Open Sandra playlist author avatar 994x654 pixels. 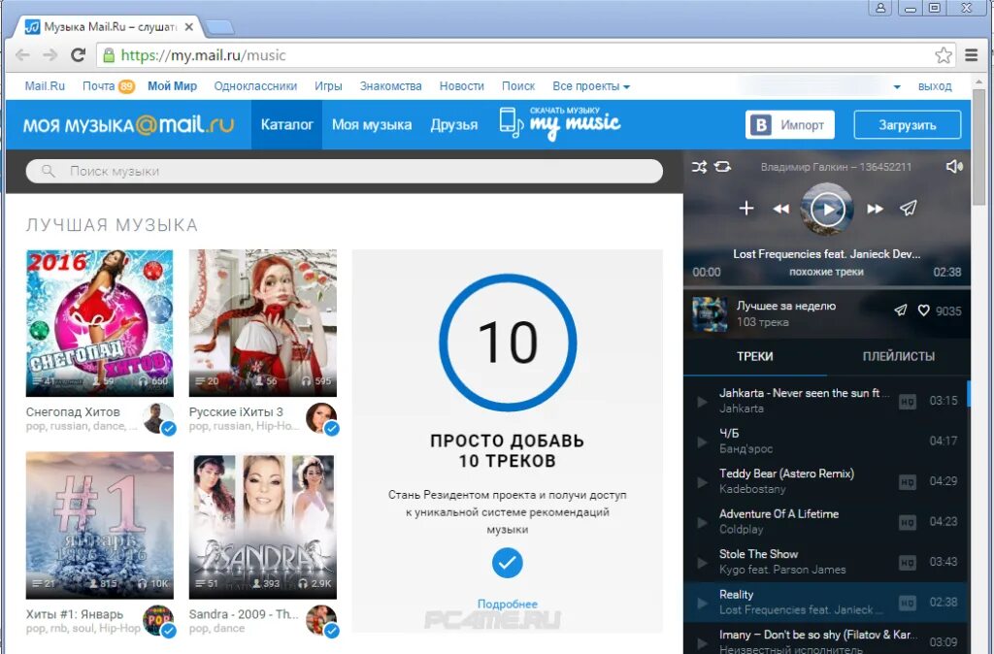pos(321,620)
